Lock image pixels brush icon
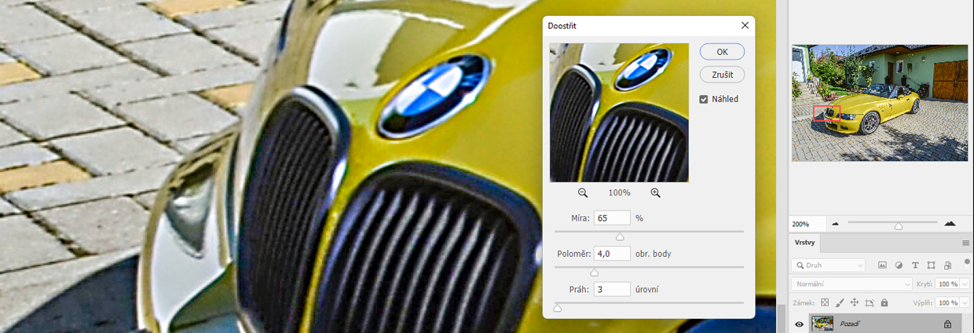Screen dimensions: 974x333 [840, 302]
